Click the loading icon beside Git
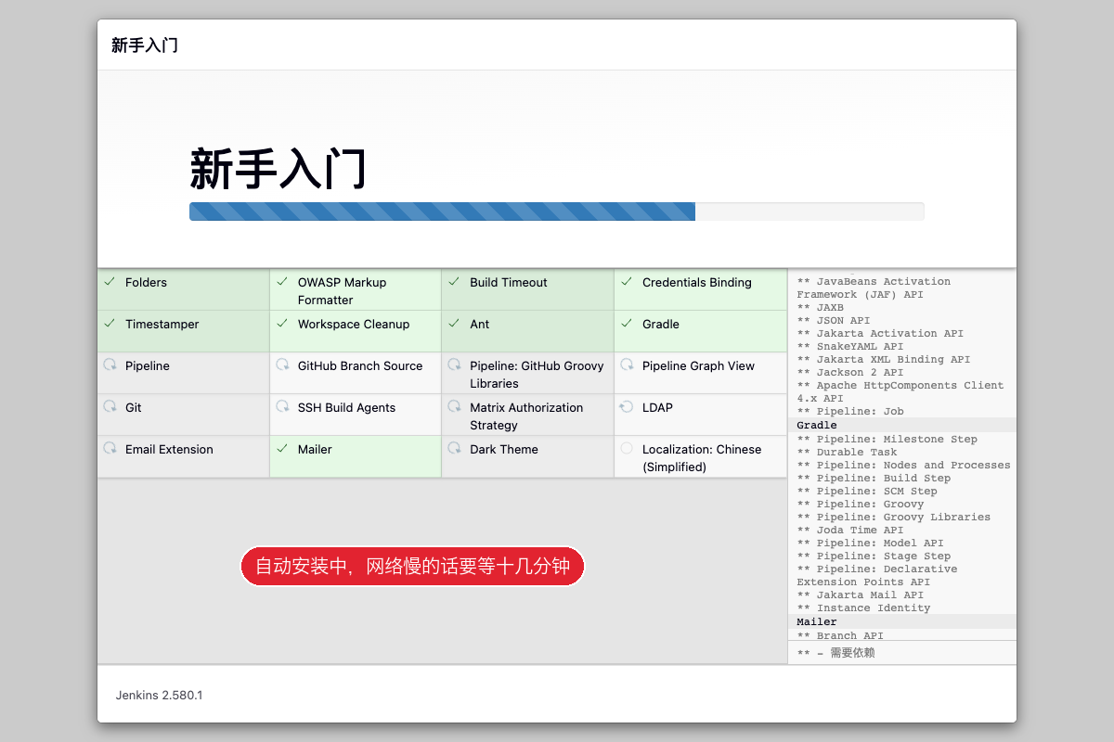The image size is (1114, 742). point(110,407)
